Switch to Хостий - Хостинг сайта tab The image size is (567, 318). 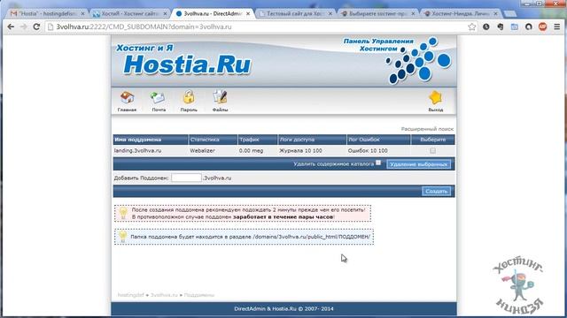(x=128, y=14)
